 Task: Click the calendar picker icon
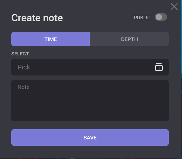click(x=159, y=67)
